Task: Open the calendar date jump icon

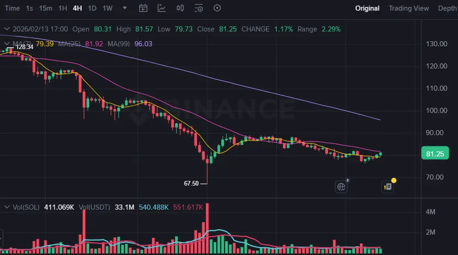Action: point(143,8)
